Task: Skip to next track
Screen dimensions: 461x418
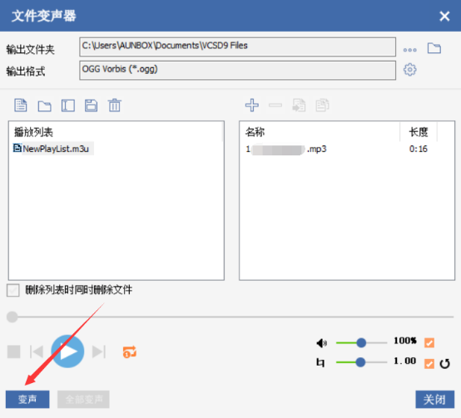Action: pos(99,352)
